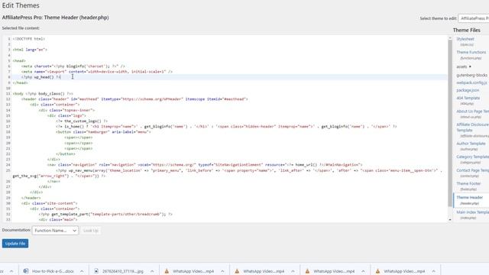This screenshot has height=275, width=489.
Task: Click the wp_head() code line
Action: (x=40, y=77)
